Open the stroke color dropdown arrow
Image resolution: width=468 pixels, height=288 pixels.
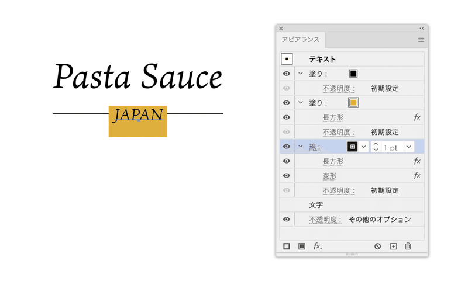click(363, 147)
